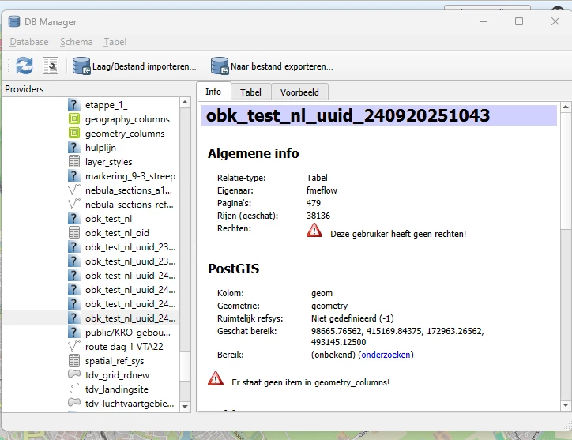Click the Refresh toolbar icon
The width and height of the screenshot is (572, 440).
(24, 66)
